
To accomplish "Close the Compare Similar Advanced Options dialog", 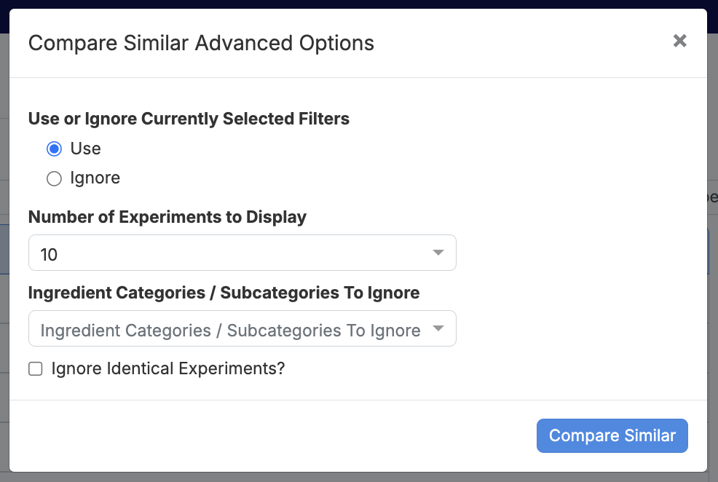I will (x=679, y=41).
